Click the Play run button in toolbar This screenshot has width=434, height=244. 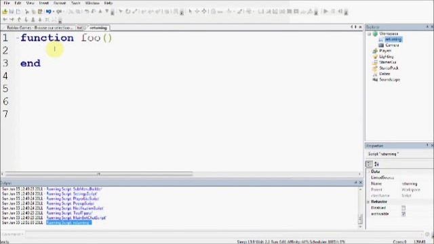(x=325, y=12)
